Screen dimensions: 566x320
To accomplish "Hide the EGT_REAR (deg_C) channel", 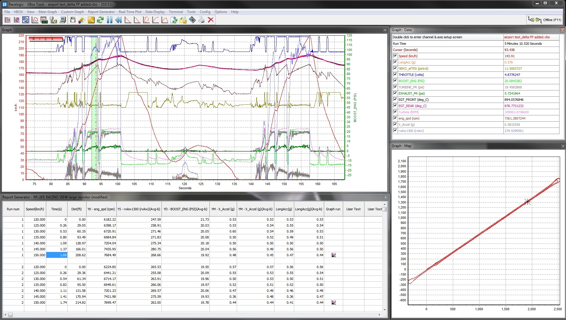I will pos(395,106).
